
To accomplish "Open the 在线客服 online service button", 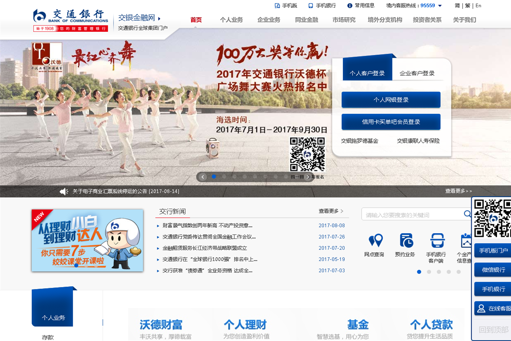I will (492, 308).
